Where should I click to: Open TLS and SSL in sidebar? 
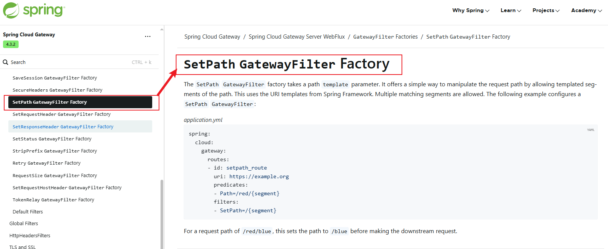(x=22, y=247)
